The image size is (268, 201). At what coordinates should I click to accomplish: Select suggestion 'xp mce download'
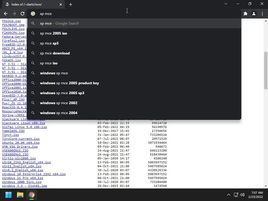(x=134, y=53)
